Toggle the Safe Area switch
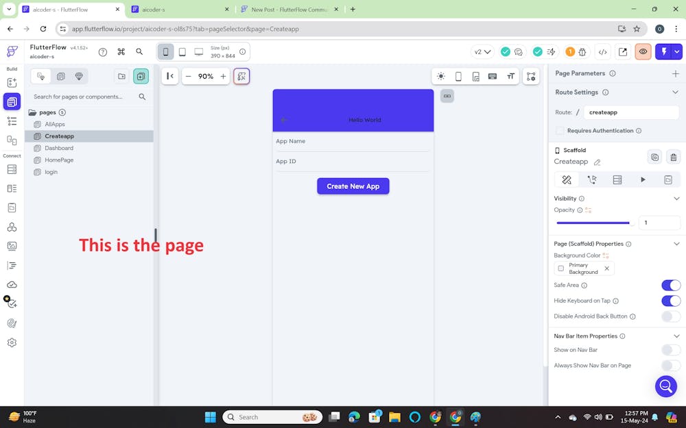 point(671,285)
